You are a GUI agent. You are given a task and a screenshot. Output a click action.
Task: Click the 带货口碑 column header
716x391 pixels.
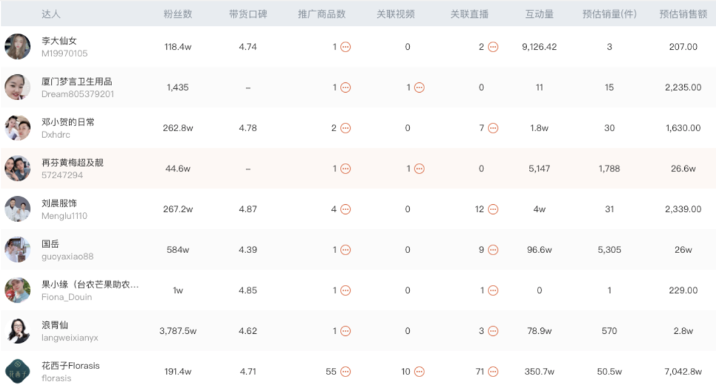[x=248, y=14]
